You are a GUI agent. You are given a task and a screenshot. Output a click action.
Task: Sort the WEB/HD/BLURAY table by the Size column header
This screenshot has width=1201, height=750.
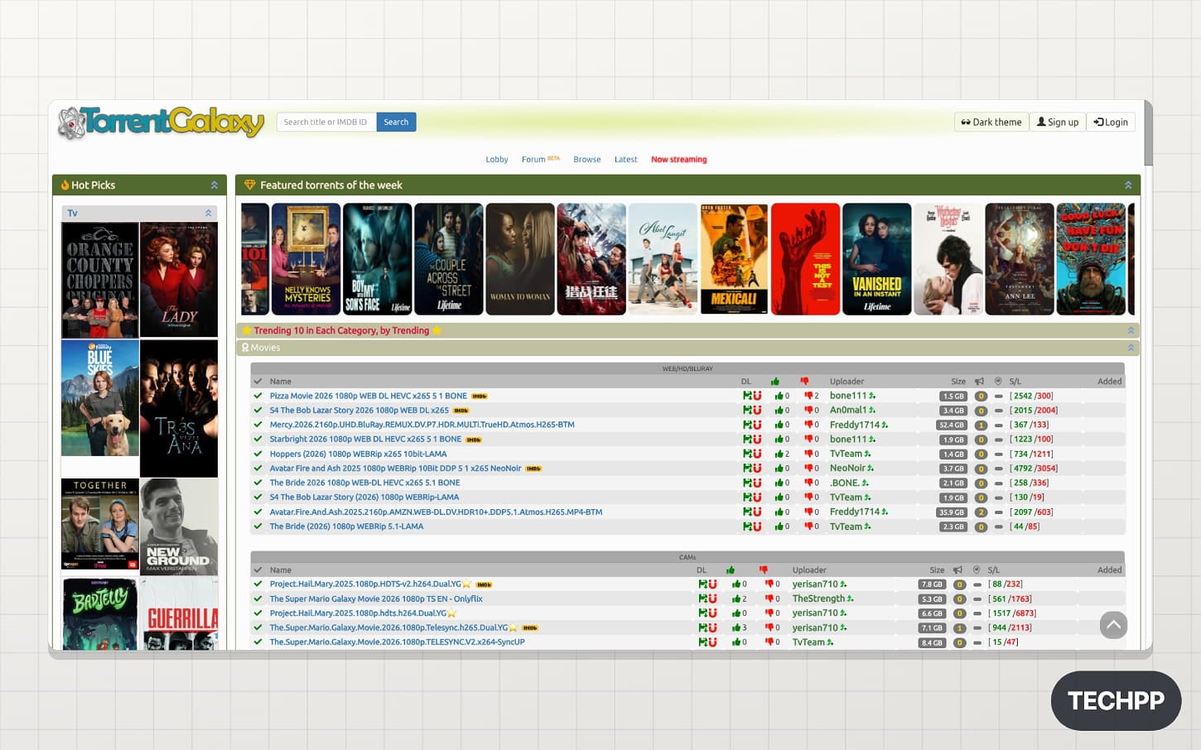958,382
